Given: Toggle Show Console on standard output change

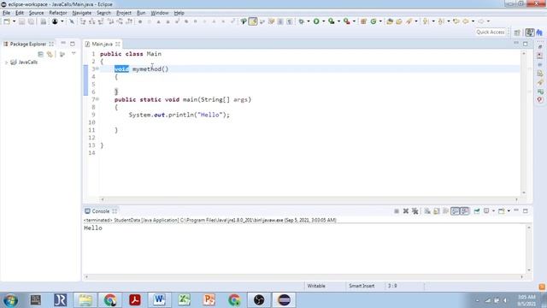Looking at the screenshot, I should (455, 211).
